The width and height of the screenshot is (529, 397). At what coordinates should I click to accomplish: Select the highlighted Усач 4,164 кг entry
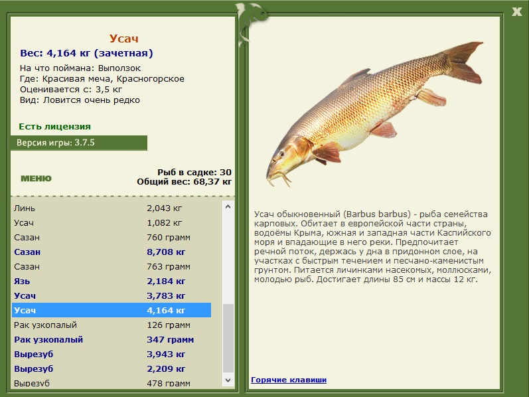click(x=112, y=310)
